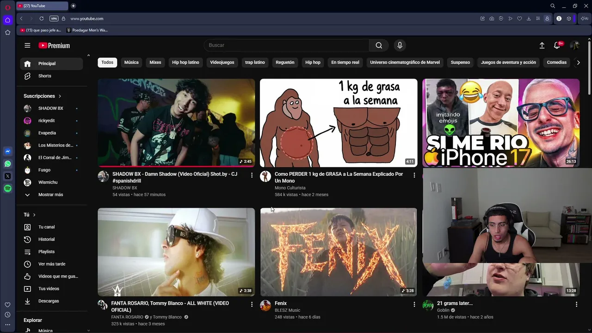Open the YouTube hamburger guide menu
Viewport: 592px width, 333px height.
click(x=27, y=45)
